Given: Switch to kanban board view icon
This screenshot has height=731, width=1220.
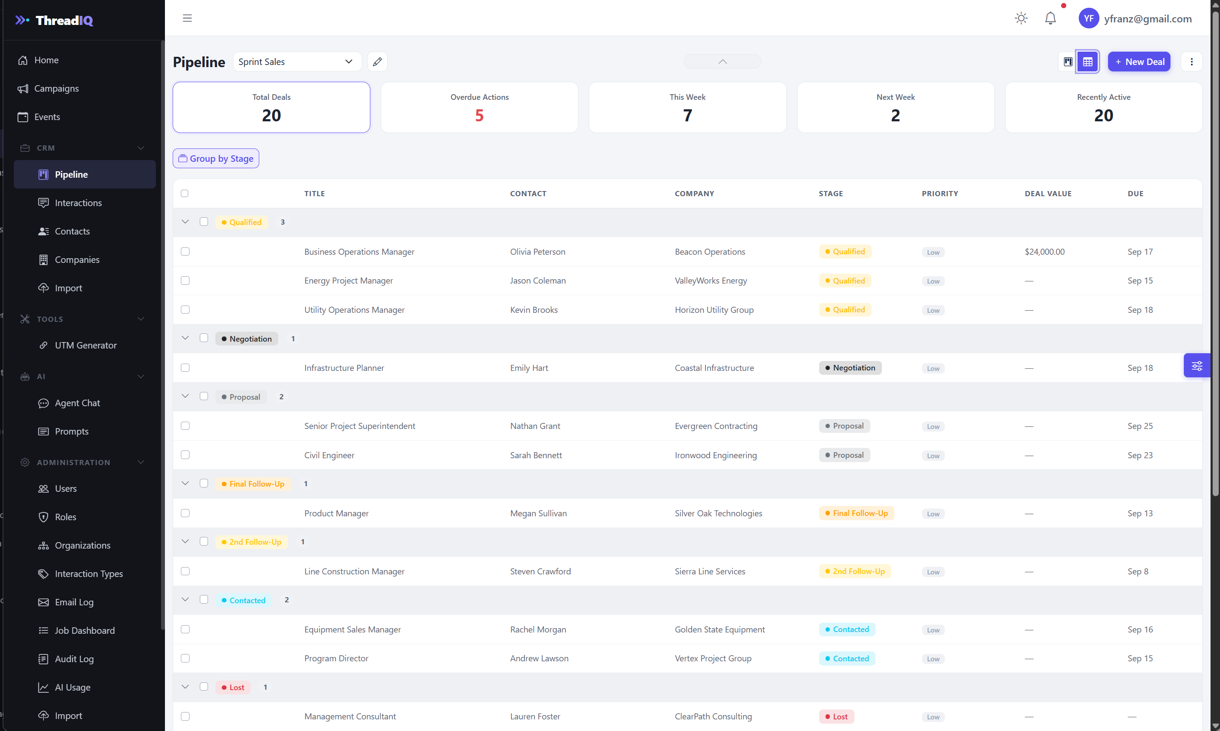Looking at the screenshot, I should pos(1068,62).
